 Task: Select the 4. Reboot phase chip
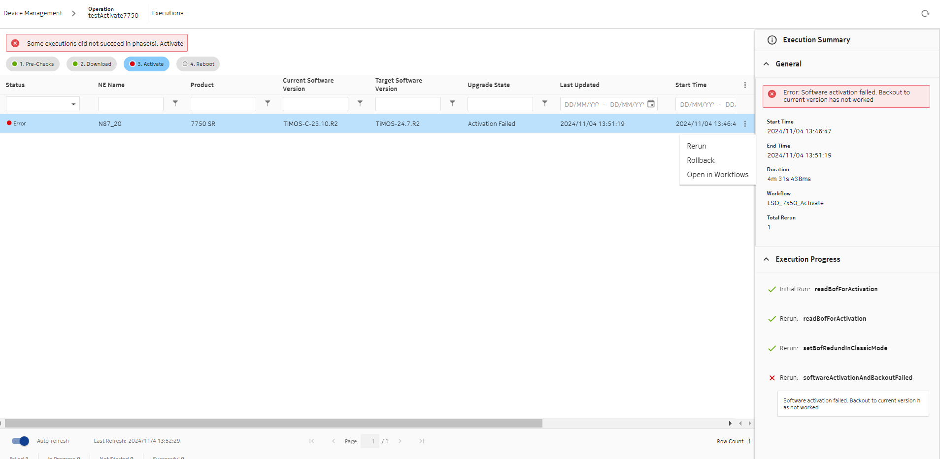tap(198, 64)
